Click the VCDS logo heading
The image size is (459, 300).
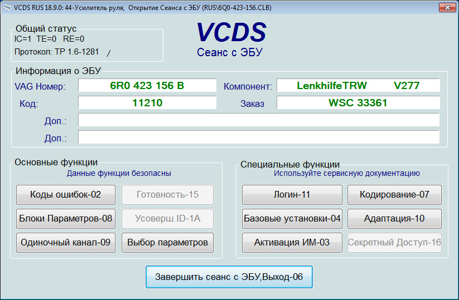click(x=231, y=32)
